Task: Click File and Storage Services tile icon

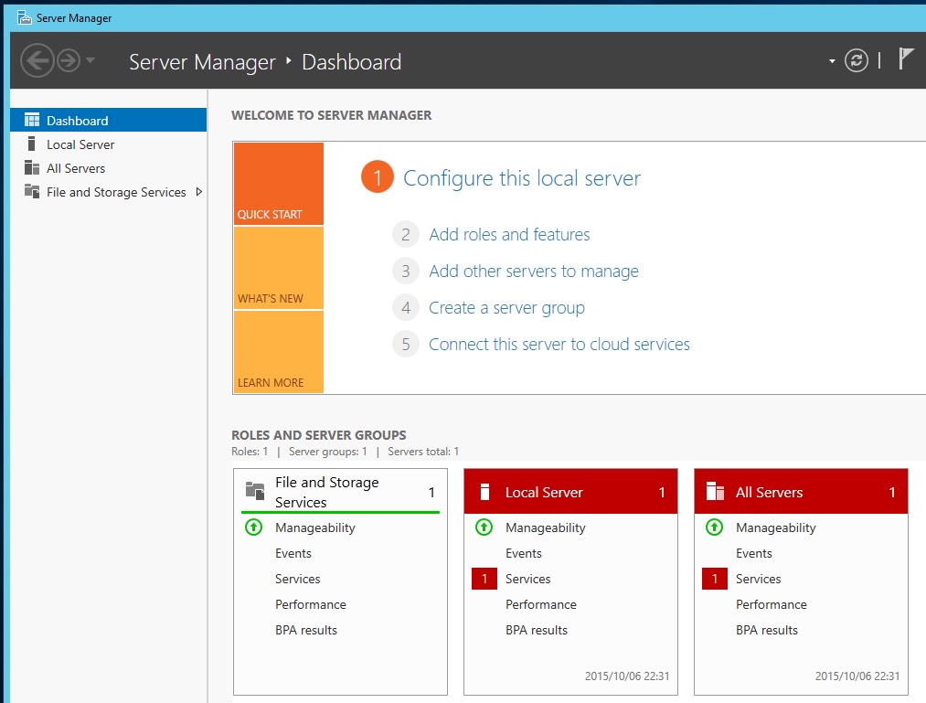Action: click(x=255, y=491)
